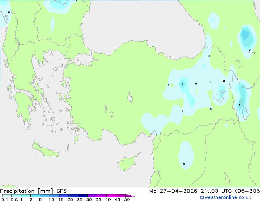This screenshot has height=201, width=260.
Task: Click the purple arrow beyond 50 mm
Action: click(x=130, y=196)
